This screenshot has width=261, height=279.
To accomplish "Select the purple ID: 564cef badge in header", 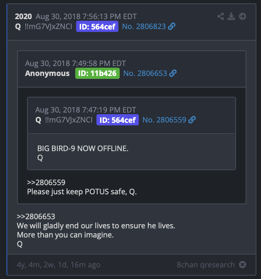I will click(x=97, y=27).
